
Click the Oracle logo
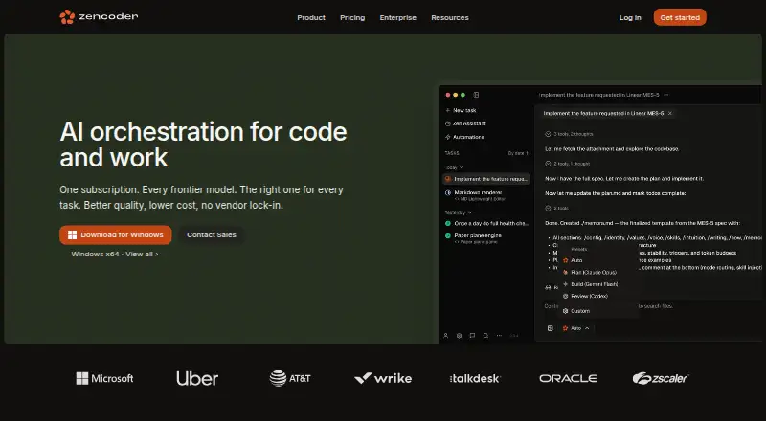click(x=568, y=378)
